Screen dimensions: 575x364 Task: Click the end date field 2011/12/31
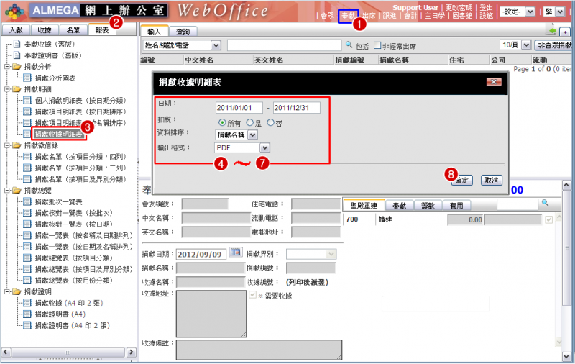click(297, 108)
